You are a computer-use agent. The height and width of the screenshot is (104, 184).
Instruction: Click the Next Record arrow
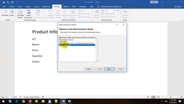[x=115, y=11]
